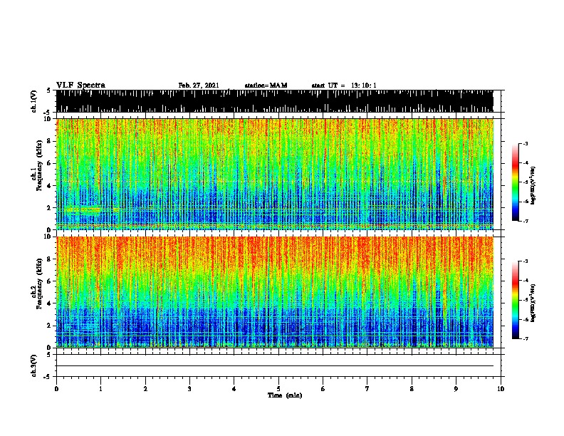Click time axis tick label 10
This screenshot has width=564, height=436.
coord(501,389)
